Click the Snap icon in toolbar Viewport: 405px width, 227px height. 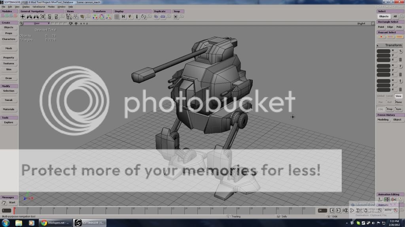pos(176,17)
